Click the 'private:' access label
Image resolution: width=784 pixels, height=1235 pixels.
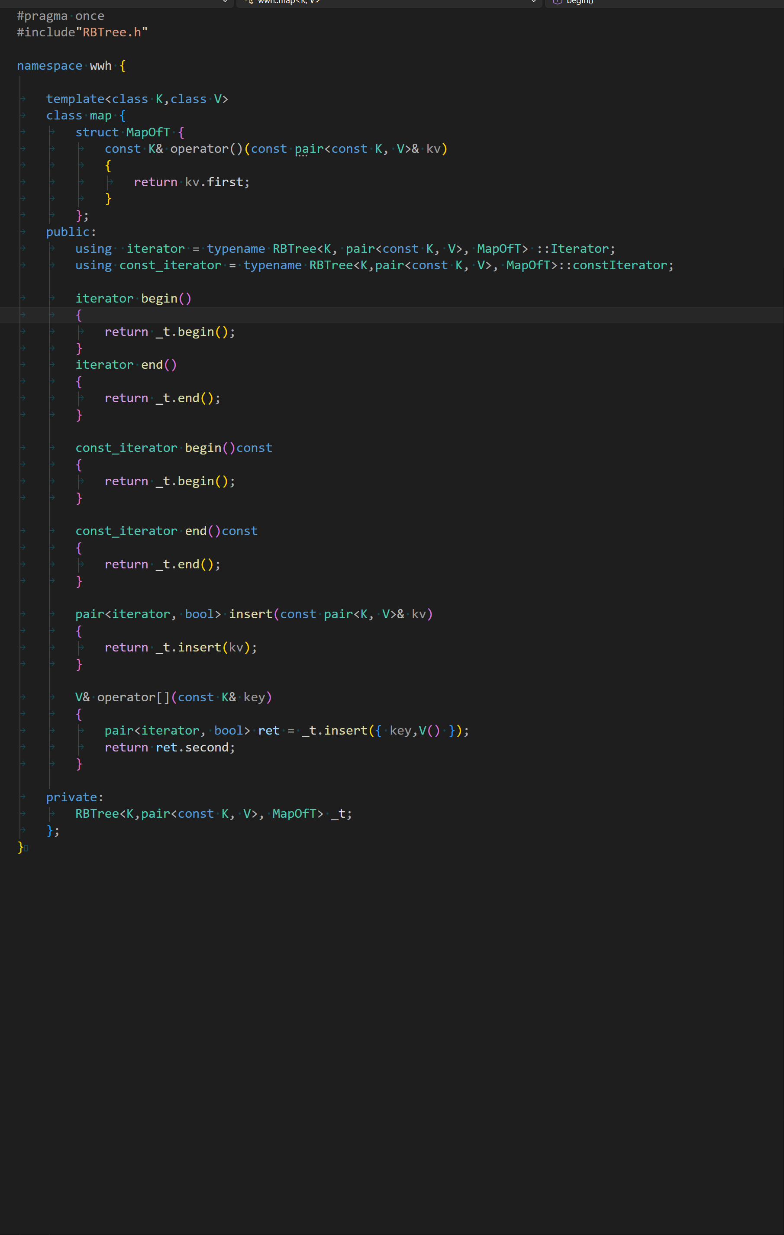click(75, 797)
